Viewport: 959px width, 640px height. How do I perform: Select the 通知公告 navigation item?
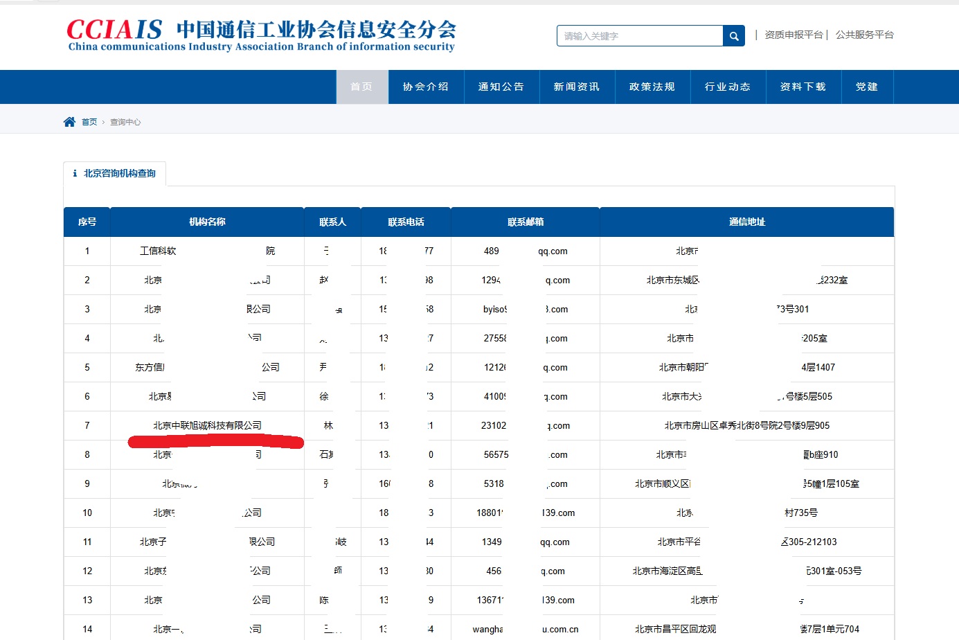(x=501, y=87)
